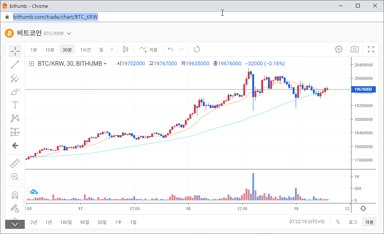This screenshot has height=234, width=384.
Task: Set range to 1일
Action: click(133, 222)
